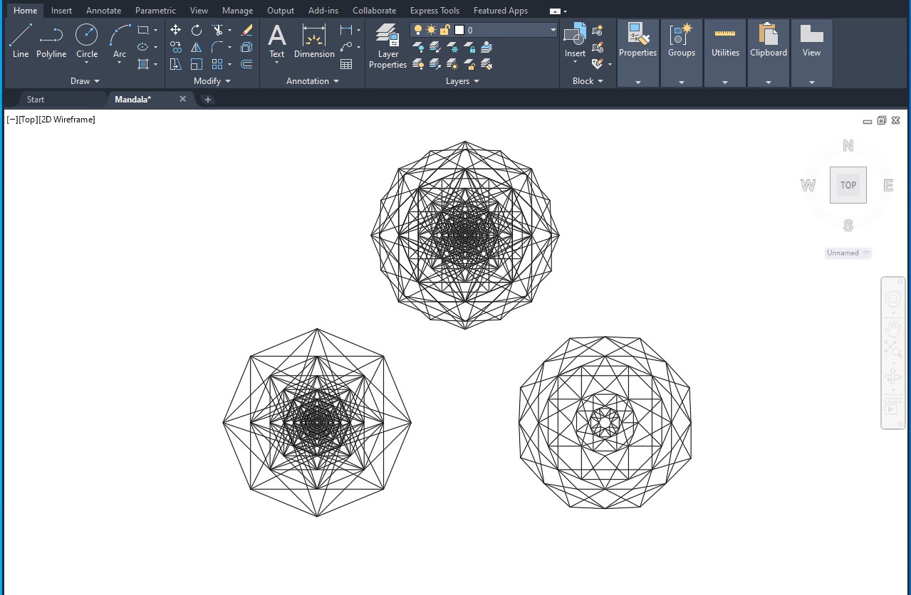Screen dimensions: 911x595
Task: Select the Circle tool
Action: [87, 41]
